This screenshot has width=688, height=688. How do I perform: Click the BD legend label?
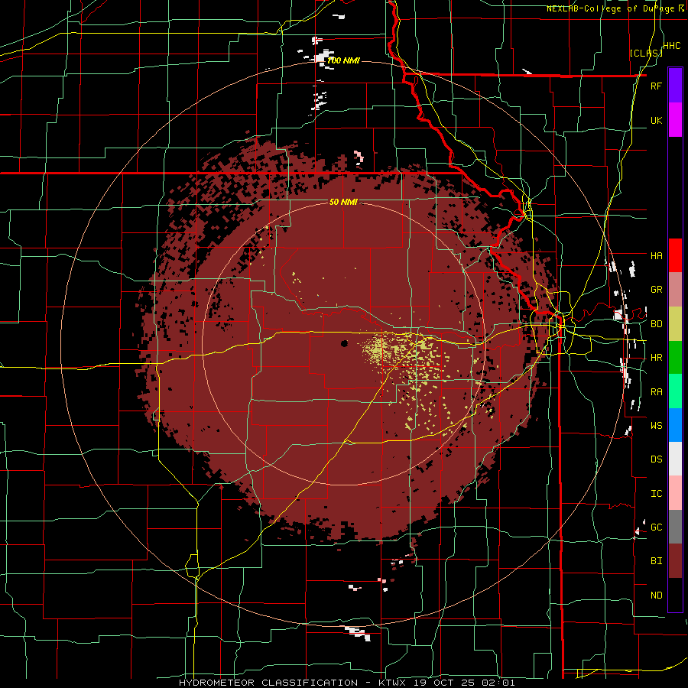coord(656,324)
